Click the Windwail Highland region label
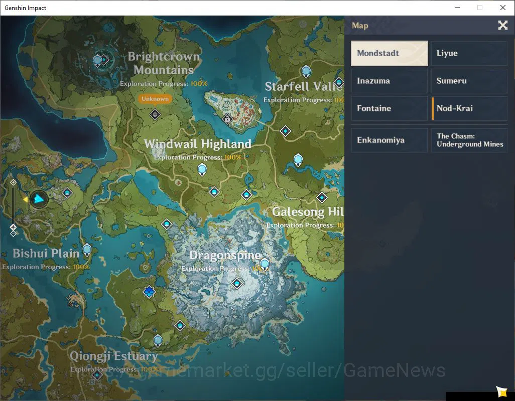This screenshot has height=401, width=515. 198,144
